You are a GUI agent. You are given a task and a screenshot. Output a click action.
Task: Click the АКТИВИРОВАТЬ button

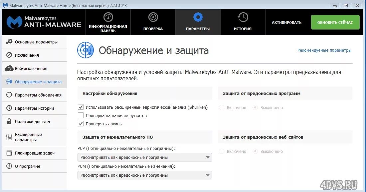pyautogui.click(x=286, y=23)
